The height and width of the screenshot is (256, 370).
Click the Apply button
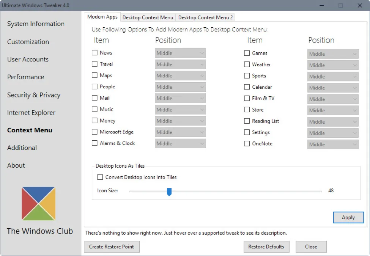point(348,217)
